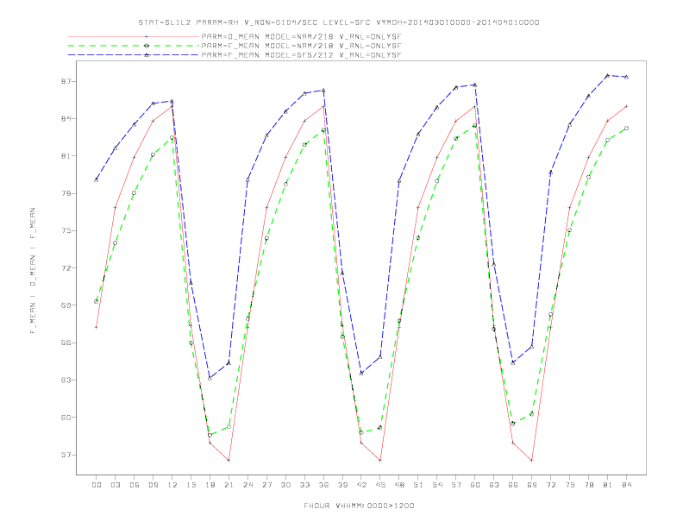Click the x-axis tick label 15
This screenshot has width=683, height=528.
coord(191,485)
